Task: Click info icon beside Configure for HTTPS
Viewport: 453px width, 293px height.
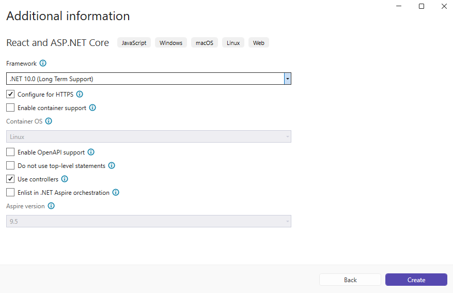Action: pyautogui.click(x=80, y=95)
